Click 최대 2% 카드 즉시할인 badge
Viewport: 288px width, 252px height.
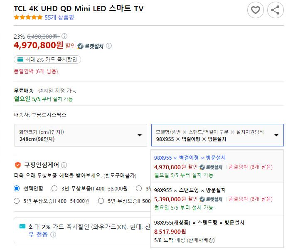point(47,59)
